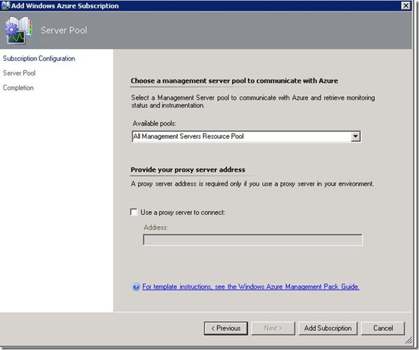Open the Available pools dropdown arrow
The width and height of the screenshot is (419, 350).
pyautogui.click(x=355, y=136)
